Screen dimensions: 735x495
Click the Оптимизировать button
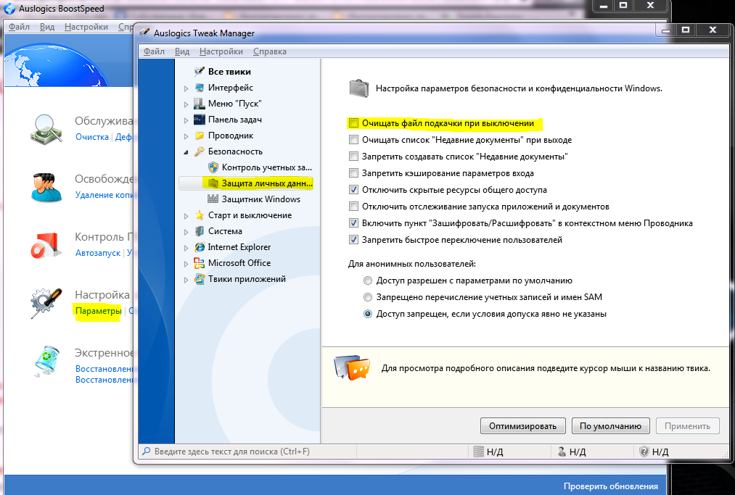522,426
